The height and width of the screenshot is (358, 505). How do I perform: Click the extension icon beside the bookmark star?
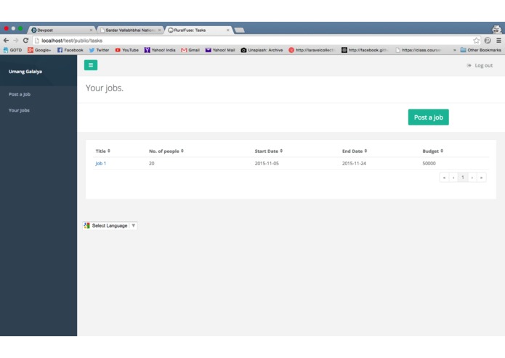coord(488,41)
